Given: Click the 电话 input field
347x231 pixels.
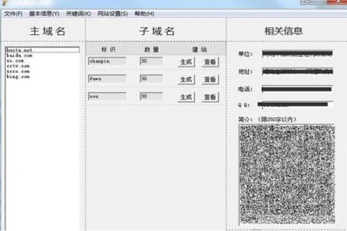Looking at the screenshot, I should [x=297, y=89].
